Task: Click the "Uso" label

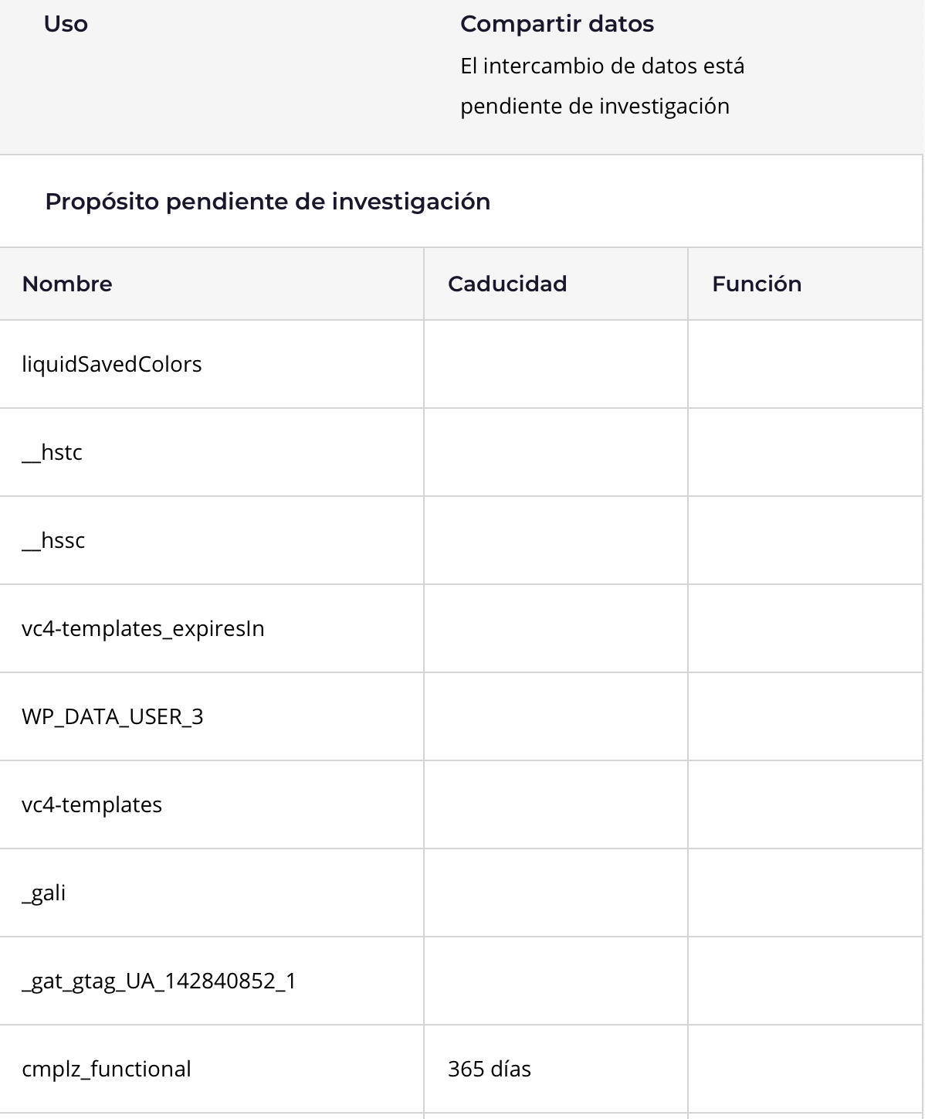Action: [66, 24]
